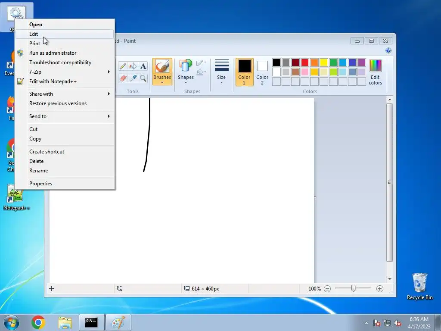Choose Edit in the context menu

(x=65, y=34)
